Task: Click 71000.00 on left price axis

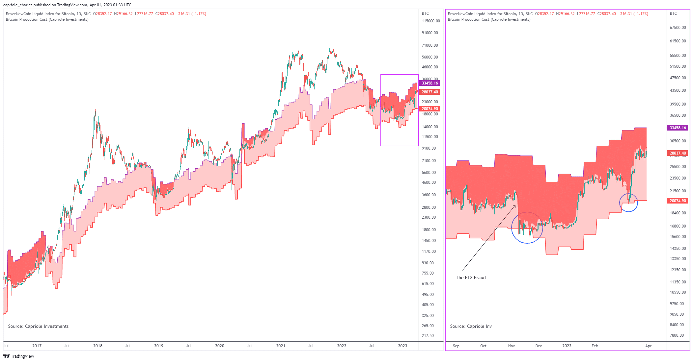Action: coord(430,45)
